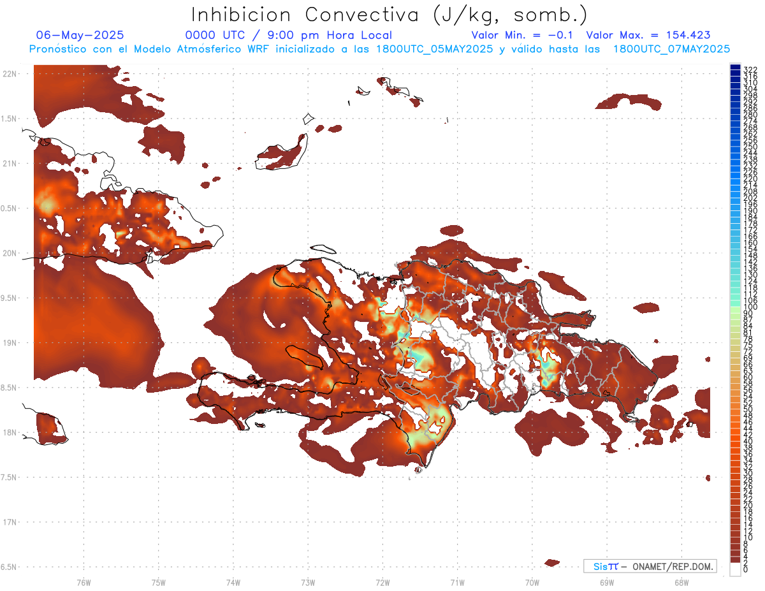This screenshot has height=591, width=765.
Task: Click the '75W' longitude label
Action: pos(159,581)
